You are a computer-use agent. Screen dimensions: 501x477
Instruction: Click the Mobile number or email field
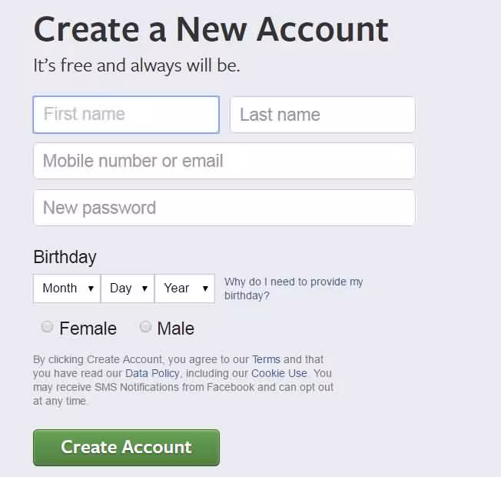(224, 161)
